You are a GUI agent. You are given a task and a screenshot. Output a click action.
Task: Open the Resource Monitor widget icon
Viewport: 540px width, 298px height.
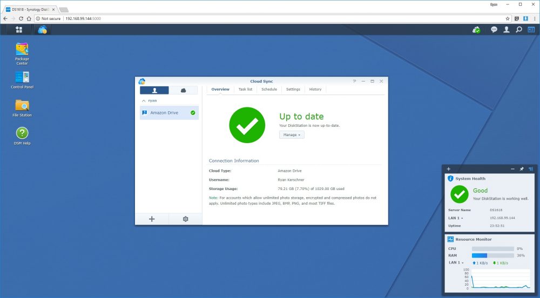coord(450,239)
